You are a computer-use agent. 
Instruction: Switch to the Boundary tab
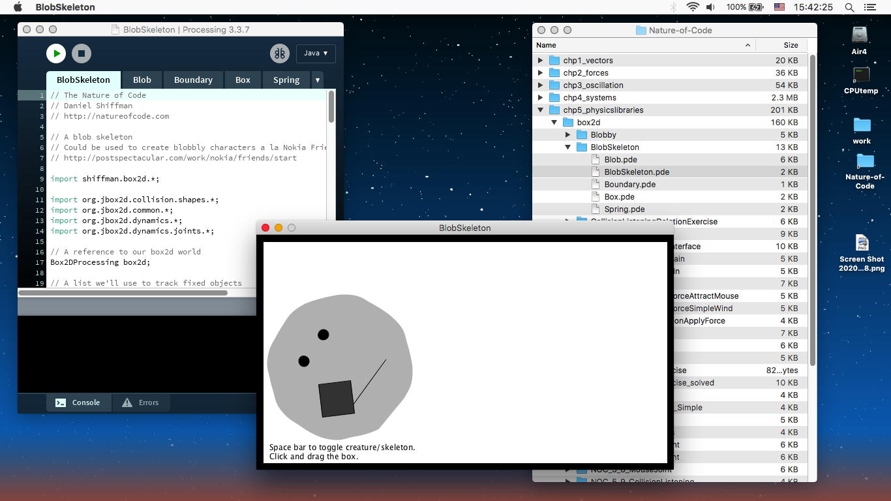(x=193, y=80)
